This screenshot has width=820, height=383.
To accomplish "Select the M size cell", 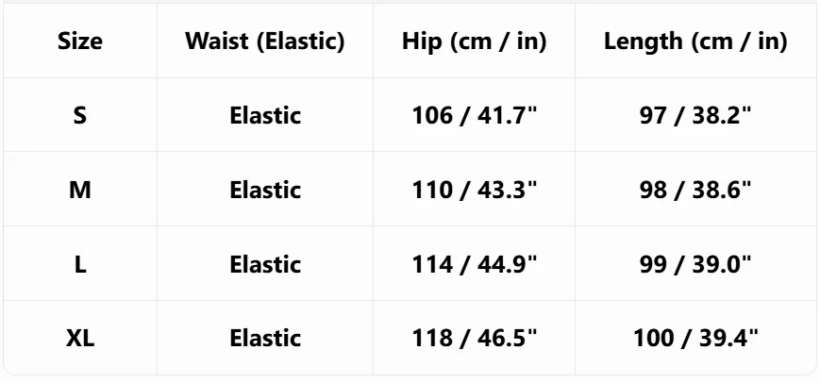I will (x=80, y=190).
